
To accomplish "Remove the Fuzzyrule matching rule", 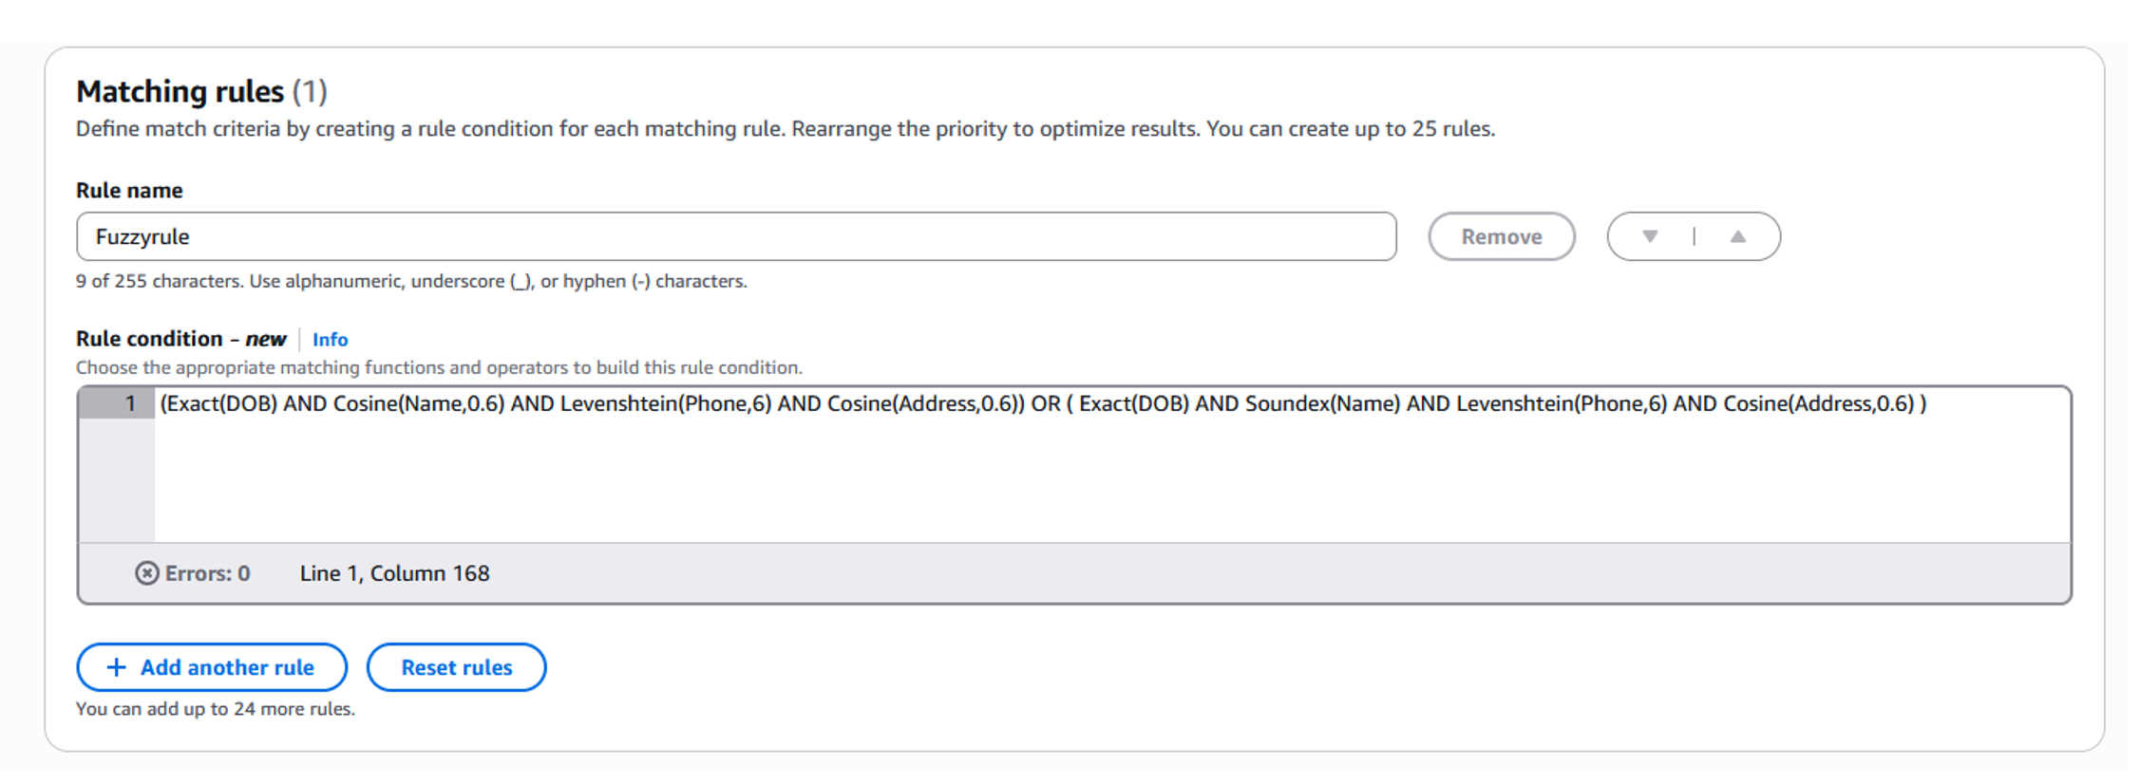I will (1501, 236).
